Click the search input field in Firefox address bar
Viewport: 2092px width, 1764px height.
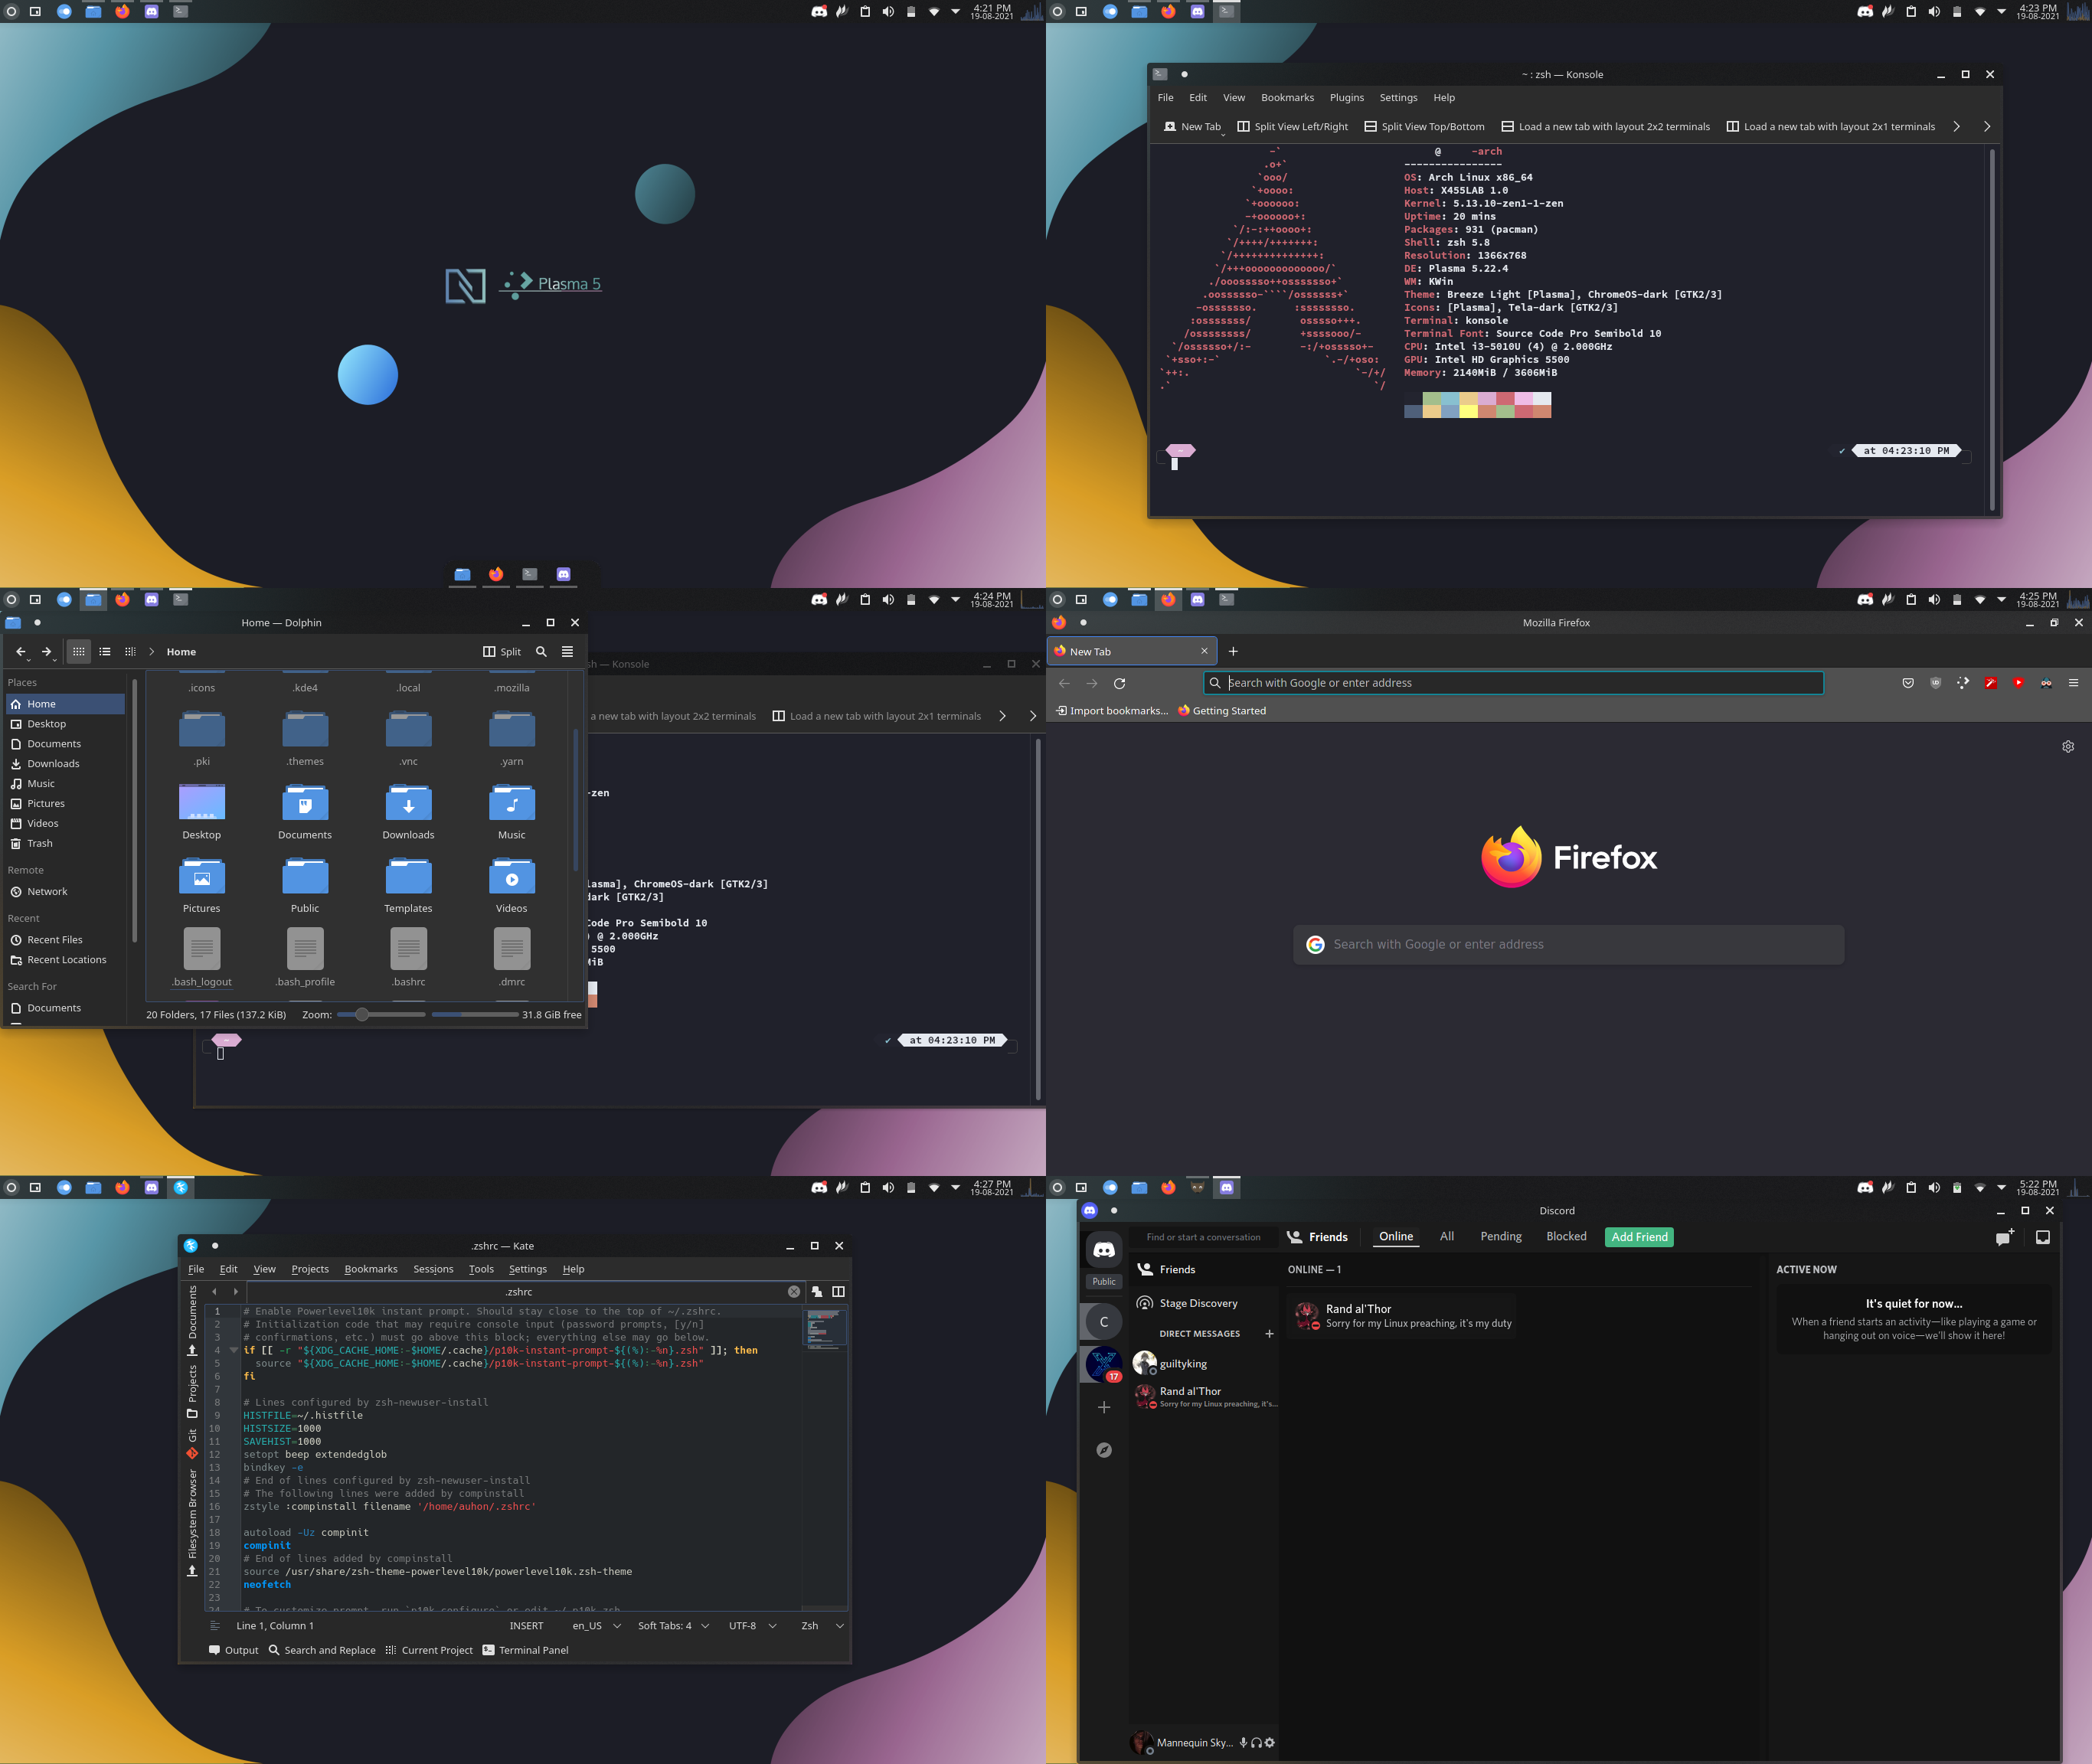point(1511,681)
